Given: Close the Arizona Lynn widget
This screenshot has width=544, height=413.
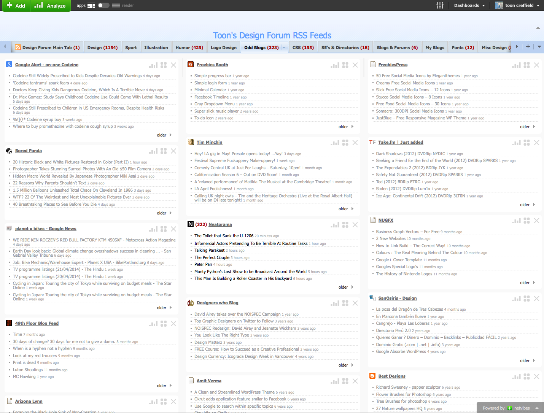Looking at the screenshot, I should [173, 402].
